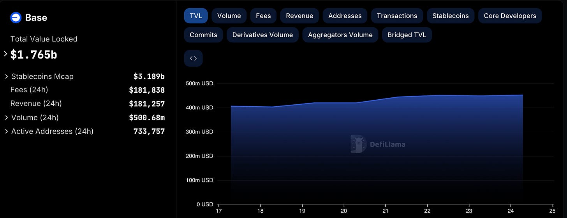
Task: Click date 23 on the x-axis
Action: 469,211
